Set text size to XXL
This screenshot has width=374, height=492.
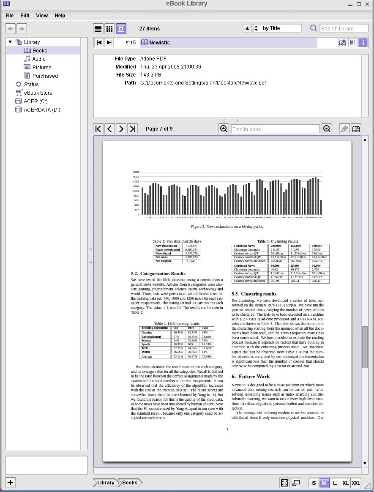tap(356, 483)
